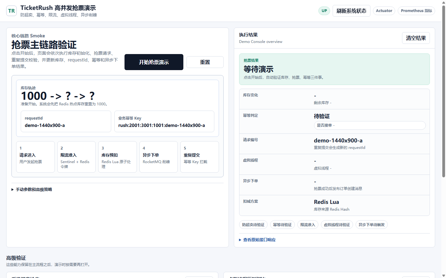Click the 虚拟线程 row label
The image size is (446, 278).
(251, 160)
